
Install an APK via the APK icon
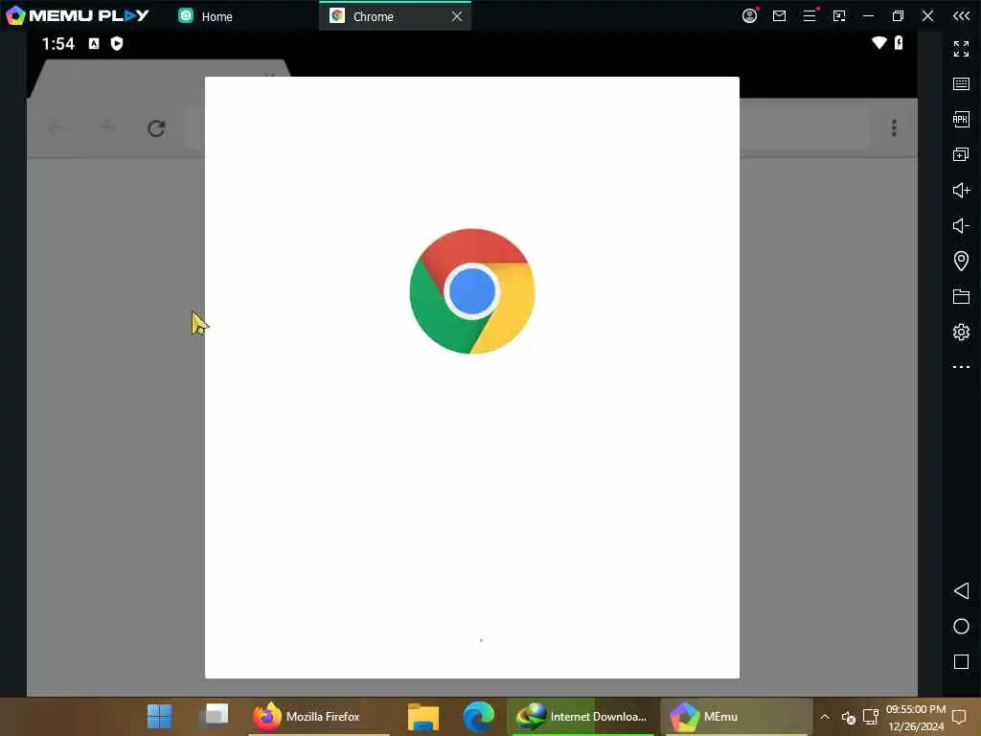pos(961,119)
